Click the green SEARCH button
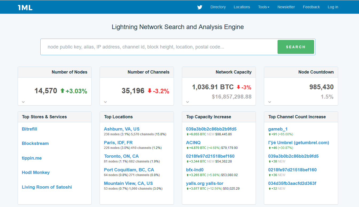 [296, 47]
